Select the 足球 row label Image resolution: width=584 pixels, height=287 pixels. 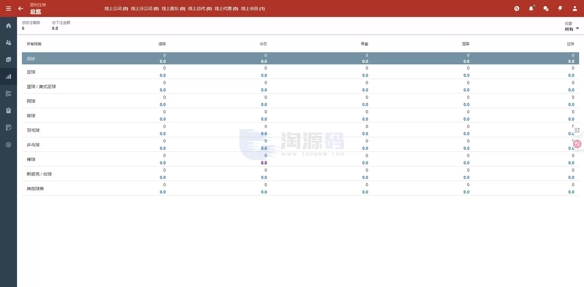pos(31,72)
